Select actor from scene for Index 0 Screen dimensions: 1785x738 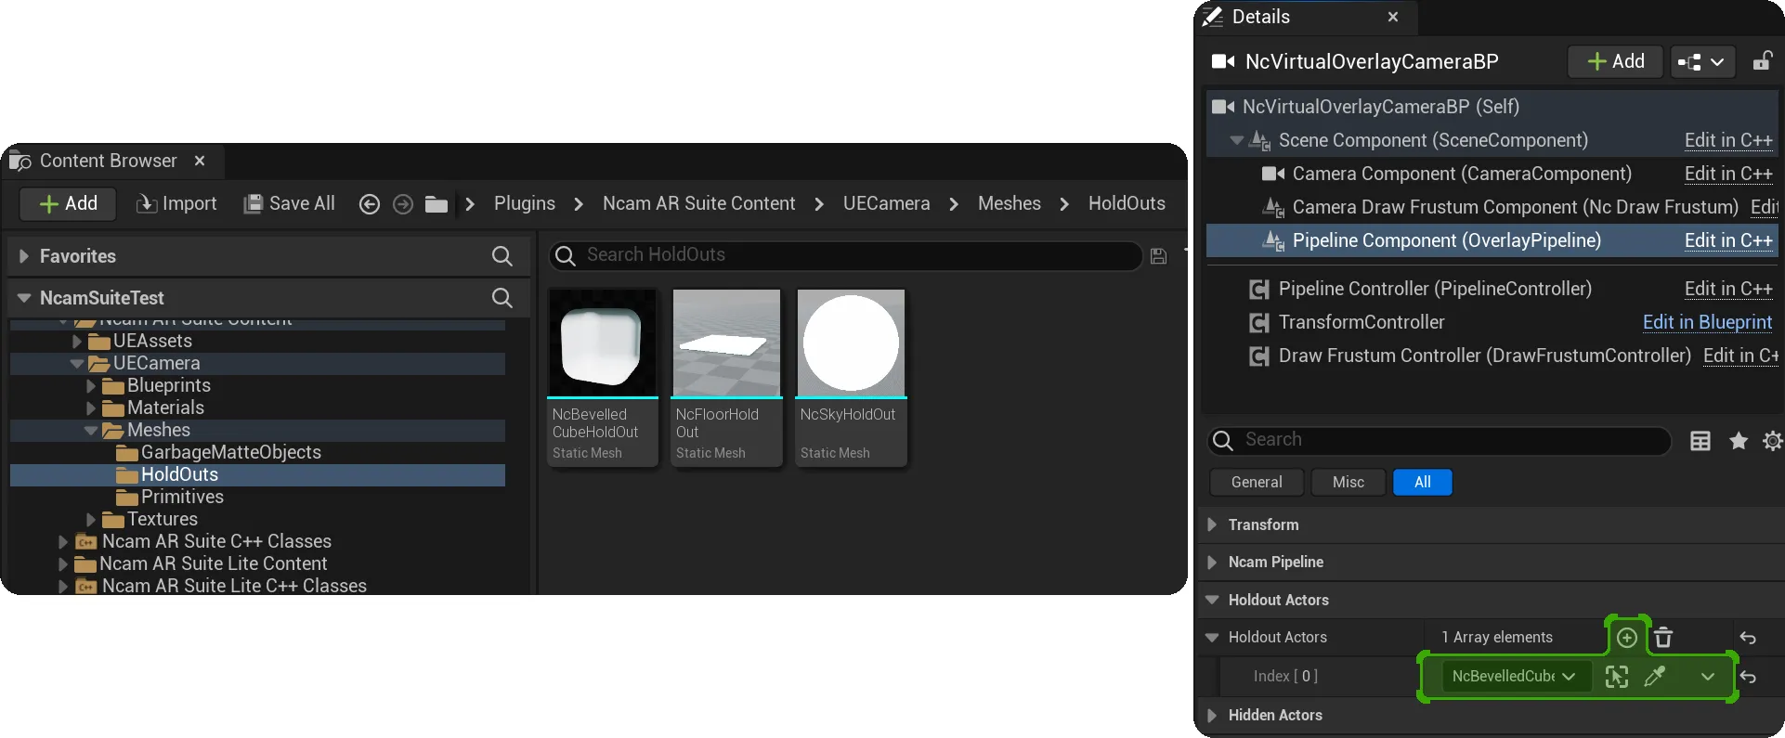click(1617, 677)
